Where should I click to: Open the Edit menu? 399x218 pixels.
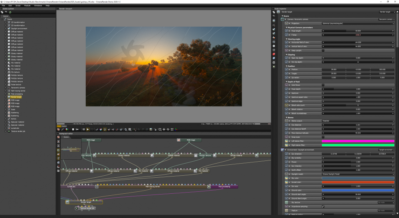(10, 5)
